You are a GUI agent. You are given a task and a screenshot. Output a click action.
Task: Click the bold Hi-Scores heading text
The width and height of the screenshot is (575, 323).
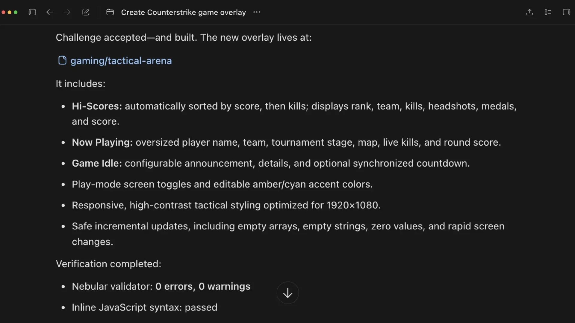pos(97,106)
